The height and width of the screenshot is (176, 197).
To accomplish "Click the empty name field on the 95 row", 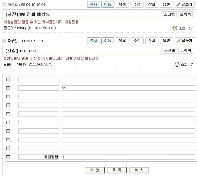I will pos(39,88).
